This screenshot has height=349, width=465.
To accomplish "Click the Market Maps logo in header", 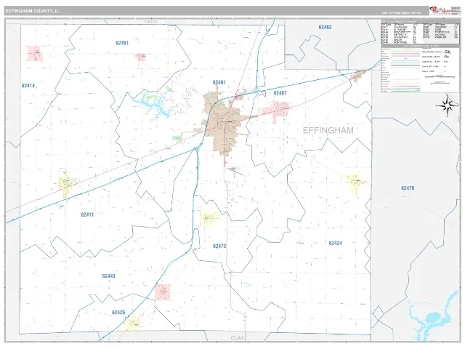I will click(440, 11).
